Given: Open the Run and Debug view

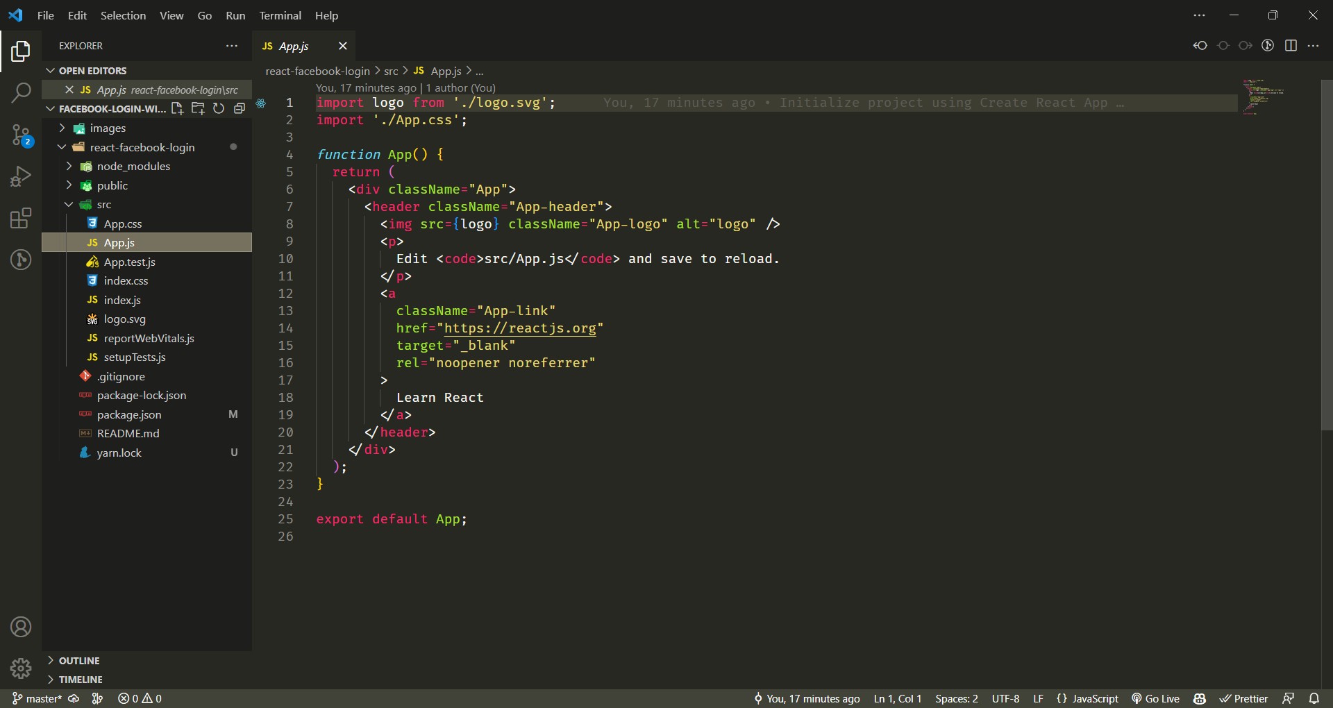Looking at the screenshot, I should pos(21,176).
